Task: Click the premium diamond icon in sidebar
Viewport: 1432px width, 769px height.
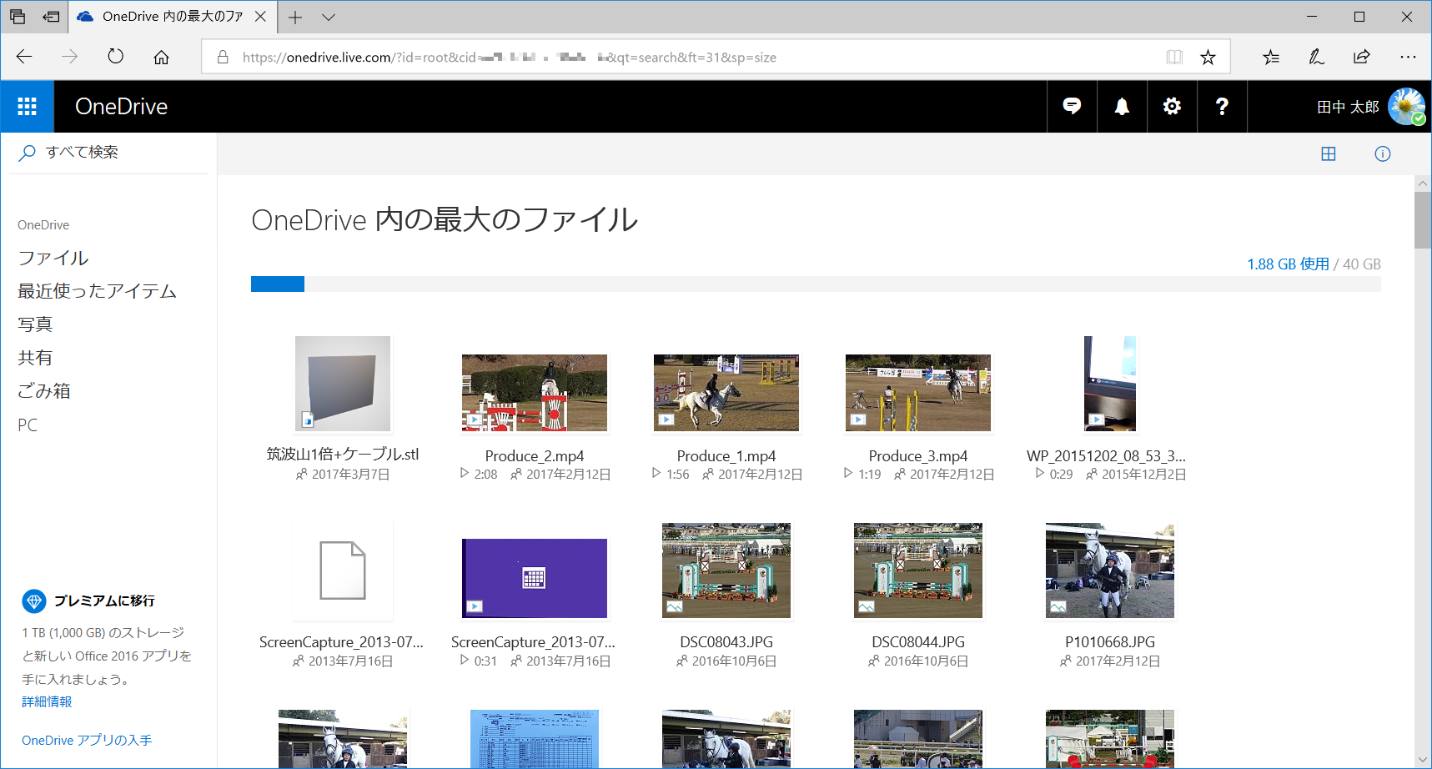Action: point(34,601)
